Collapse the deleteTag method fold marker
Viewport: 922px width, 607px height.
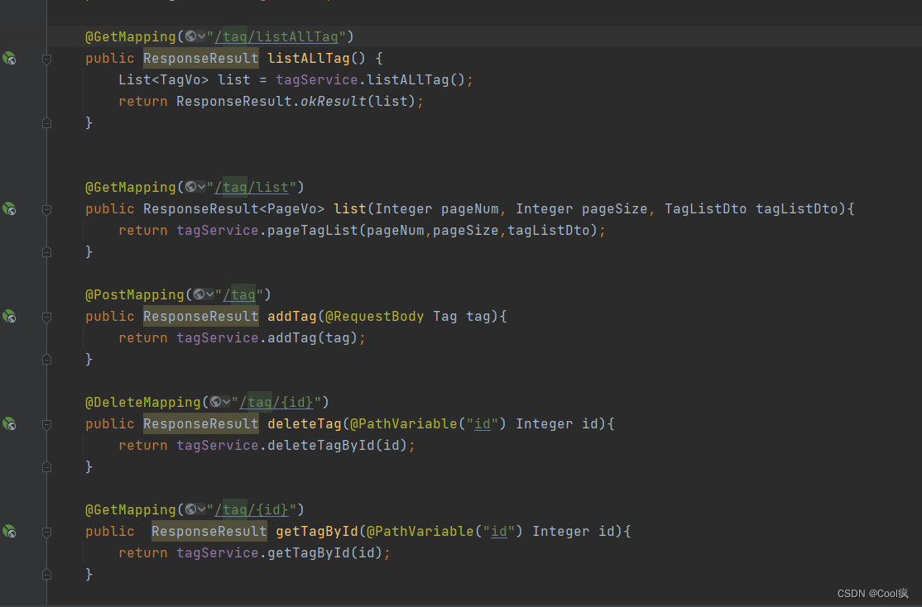46,424
